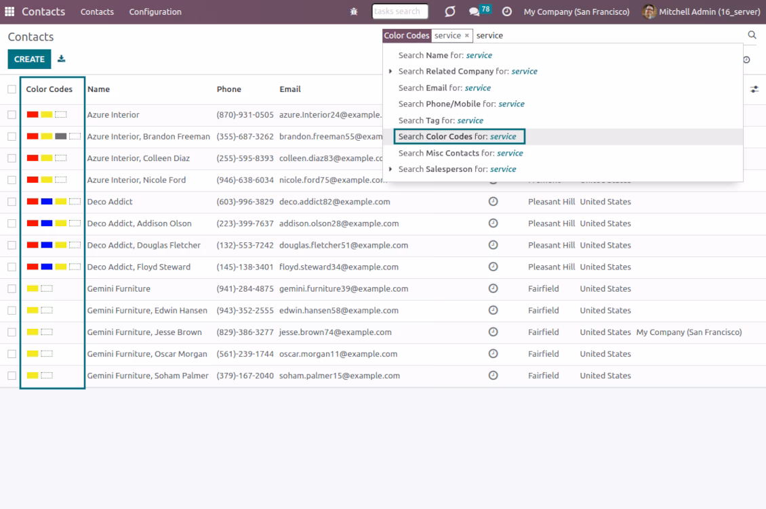Click the Contacts app title
This screenshot has height=509, width=766.
click(43, 12)
